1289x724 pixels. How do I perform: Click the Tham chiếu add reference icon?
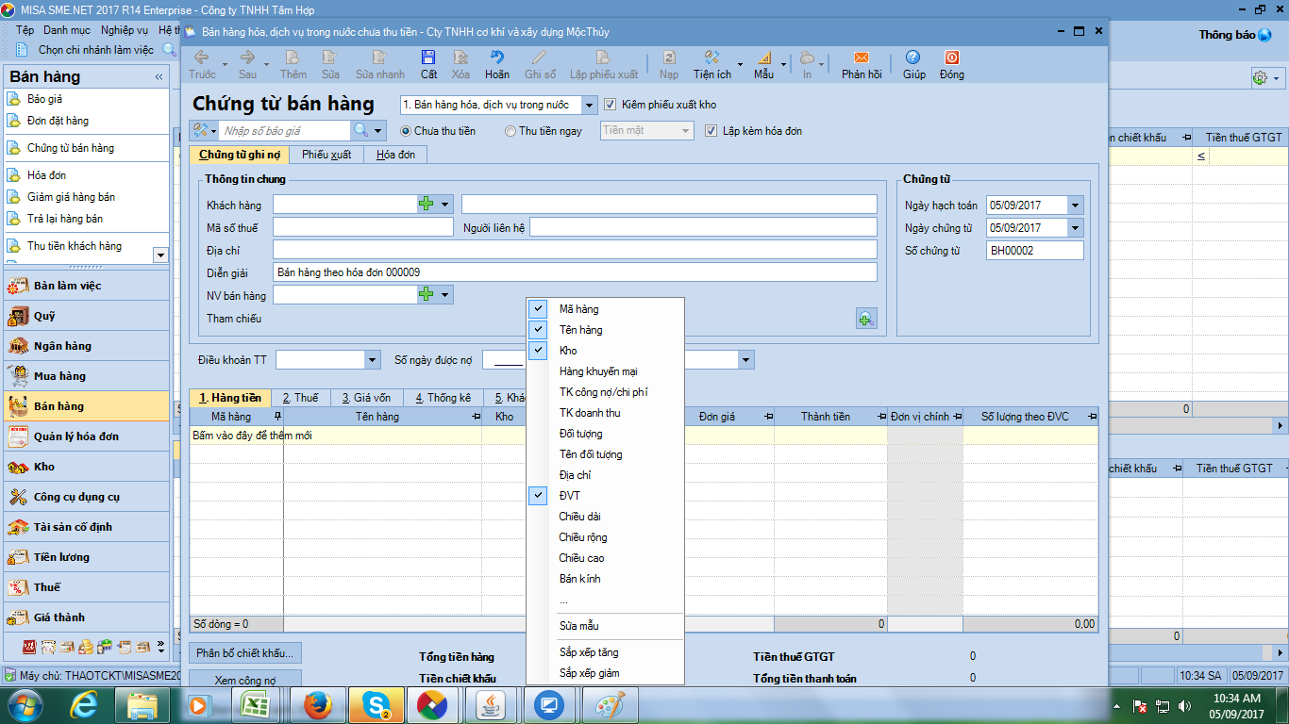[866, 319]
